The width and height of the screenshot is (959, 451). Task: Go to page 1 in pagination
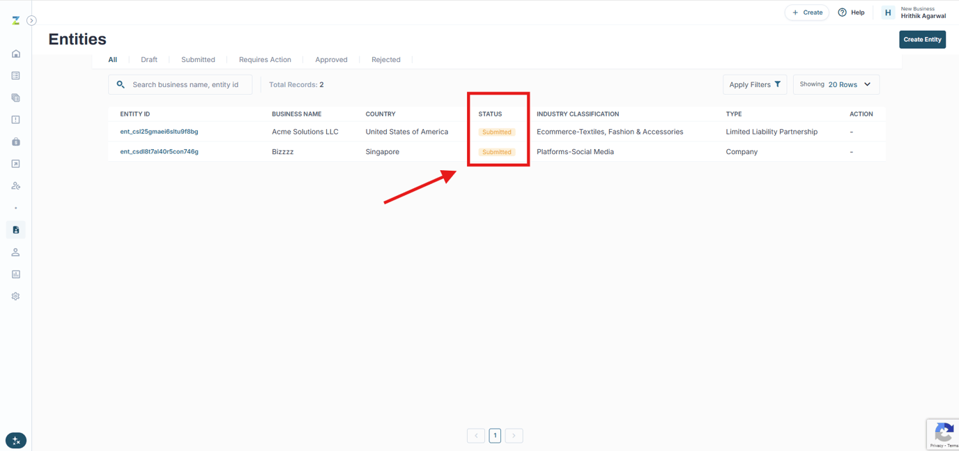click(x=495, y=435)
